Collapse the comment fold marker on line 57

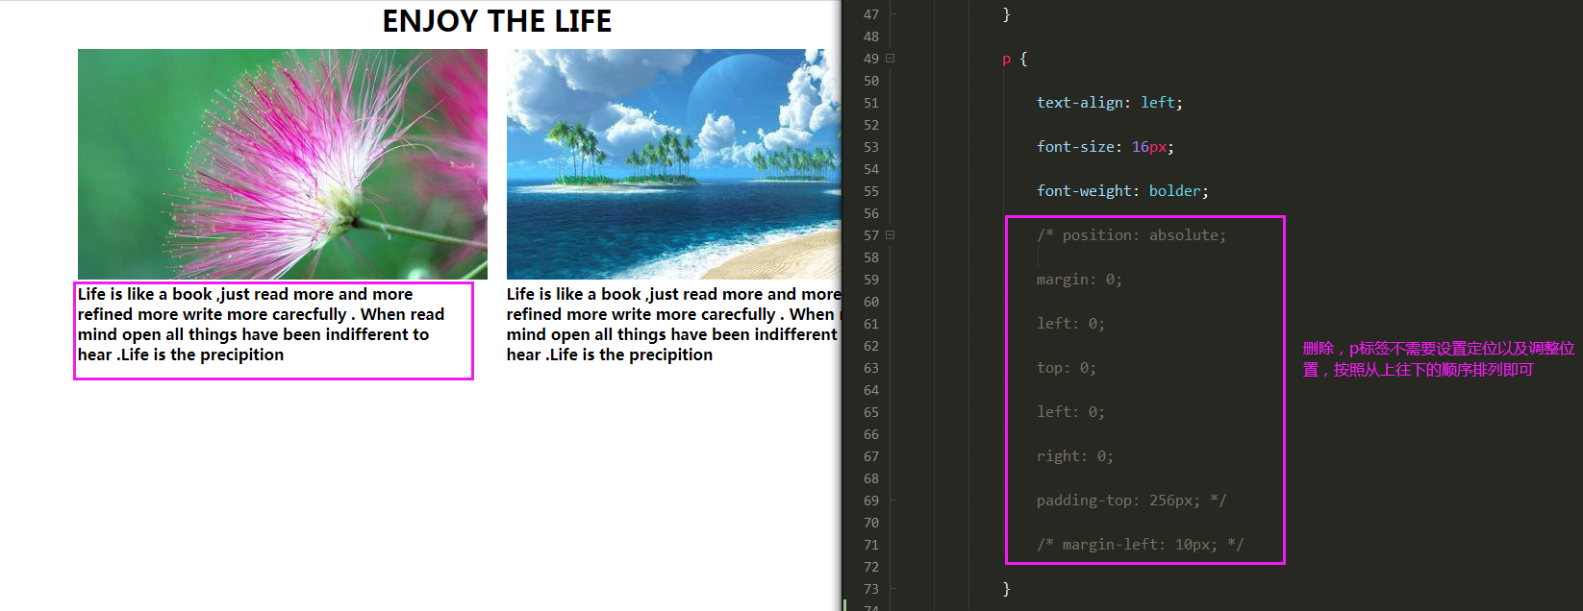coord(891,235)
